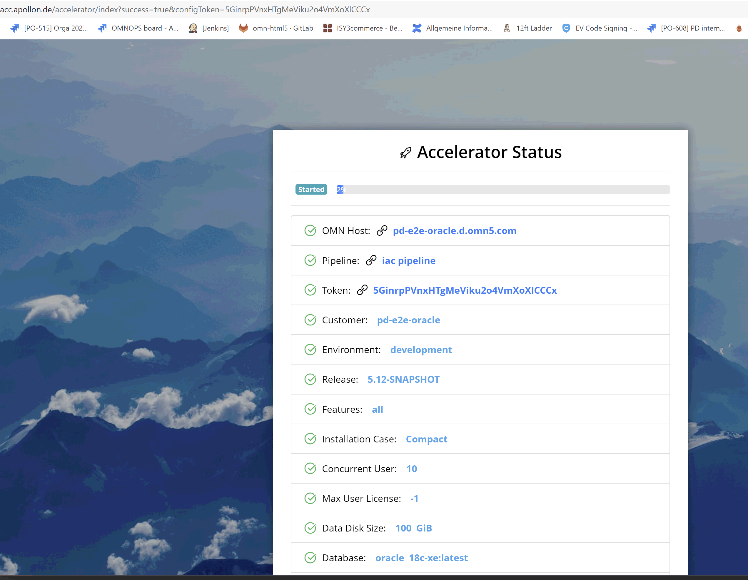Click the green check icon for Features
Viewport: 748px width, 580px height.
coord(310,409)
